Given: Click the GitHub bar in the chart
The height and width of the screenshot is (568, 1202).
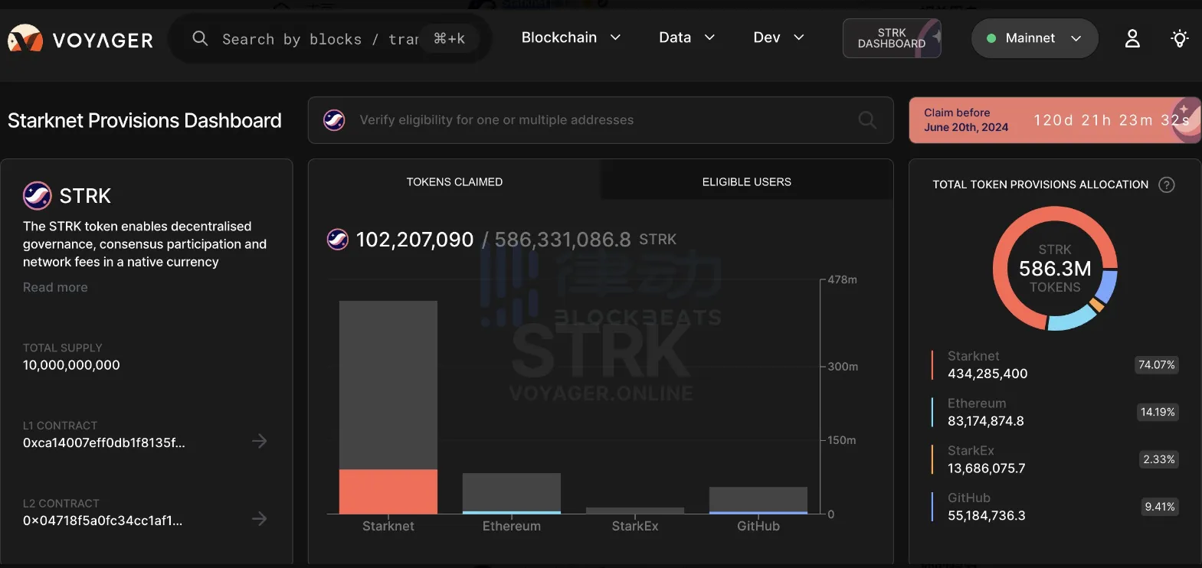Looking at the screenshot, I should (x=758, y=500).
